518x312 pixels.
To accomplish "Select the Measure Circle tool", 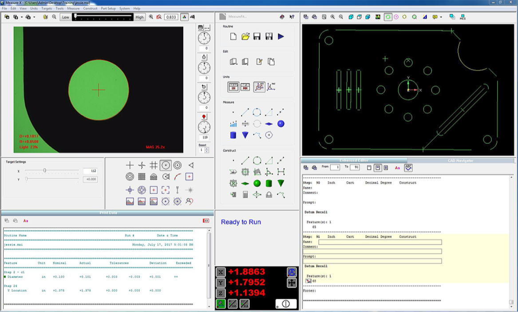I will tap(257, 112).
